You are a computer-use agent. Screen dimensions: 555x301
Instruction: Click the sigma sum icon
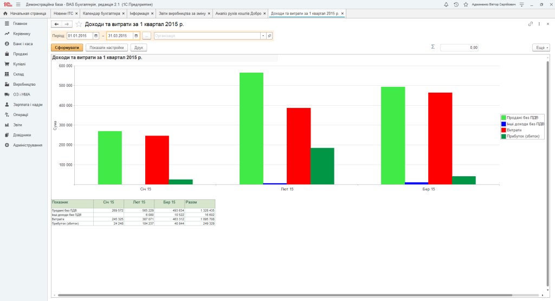(x=433, y=47)
